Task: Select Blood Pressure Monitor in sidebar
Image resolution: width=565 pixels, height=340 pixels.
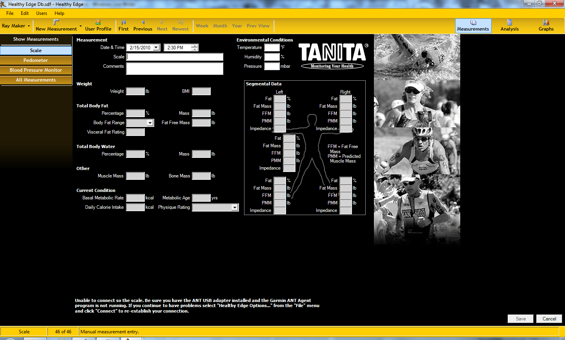Action: coord(36,70)
